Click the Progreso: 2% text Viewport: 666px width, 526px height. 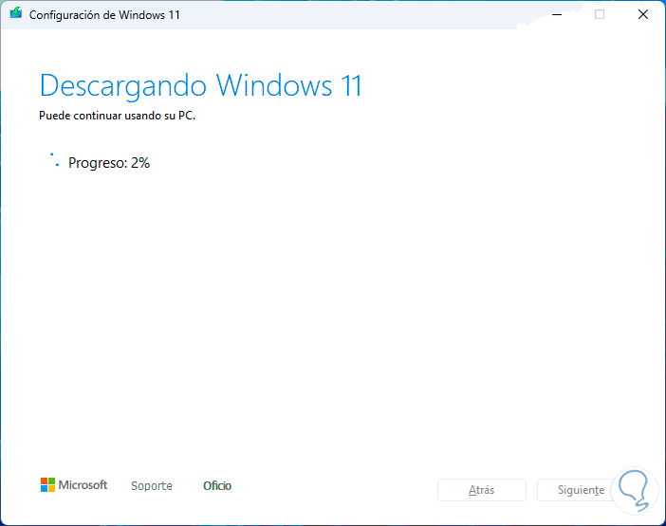109,163
